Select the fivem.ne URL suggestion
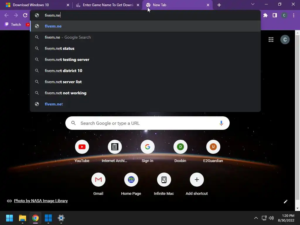Screen dimensions: 300x225 [x=145, y=26]
